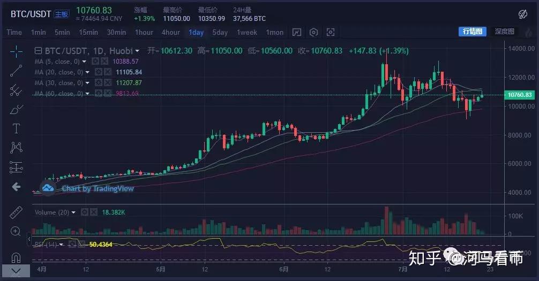Open settings for MA 30 indicator

point(99,83)
